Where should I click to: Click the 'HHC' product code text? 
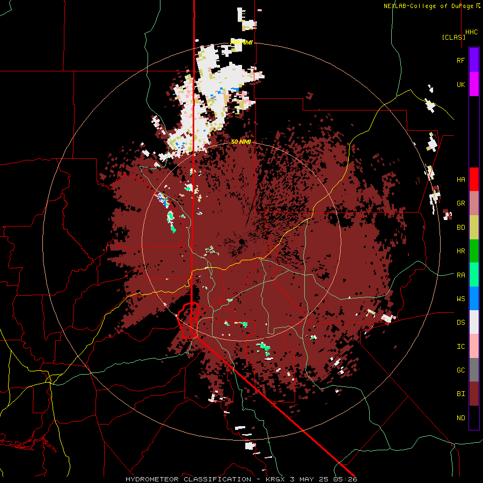click(x=471, y=32)
